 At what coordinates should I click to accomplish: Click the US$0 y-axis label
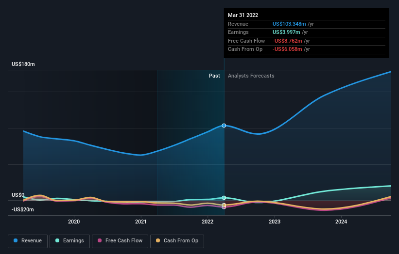point(18,195)
